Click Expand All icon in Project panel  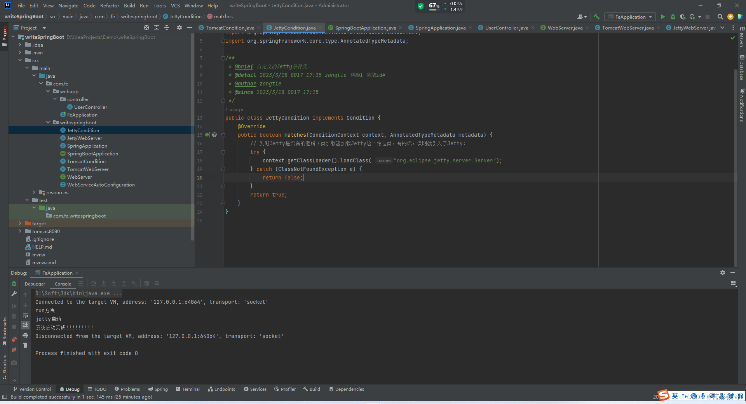[x=157, y=28]
